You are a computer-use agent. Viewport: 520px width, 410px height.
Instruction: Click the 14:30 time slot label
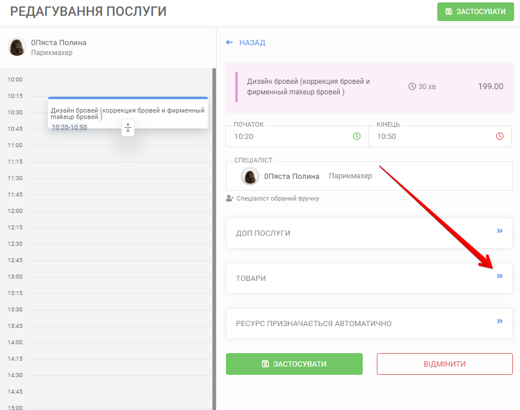[15, 375]
